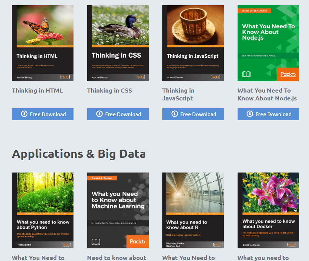This screenshot has height=261, width=309.
Task: Click the Python book cover thumbnail
Action: (x=42, y=210)
